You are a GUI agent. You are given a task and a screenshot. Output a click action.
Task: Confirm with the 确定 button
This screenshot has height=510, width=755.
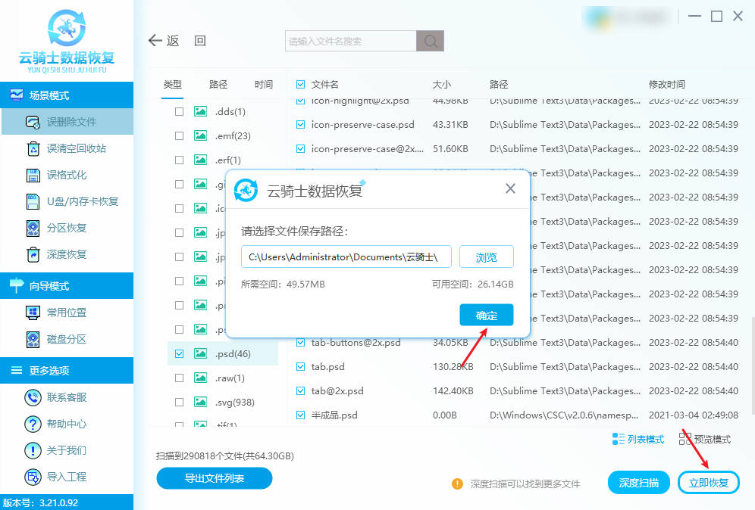487,315
